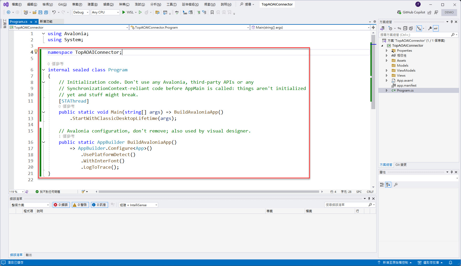The width and height of the screenshot is (461, 266).
Task: Click the New Project toolbar icon
Action: point(26,12)
